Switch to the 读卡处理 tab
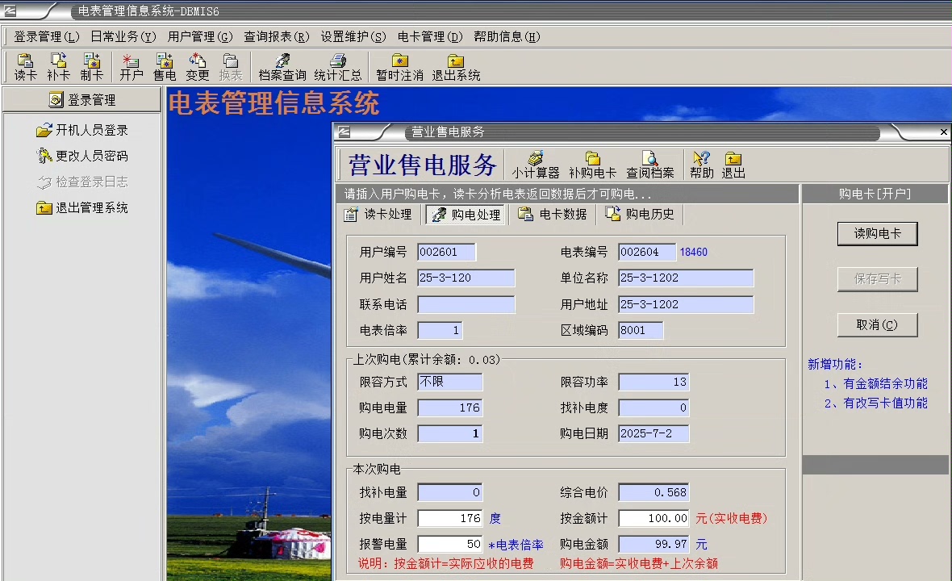This screenshot has height=581, width=952. click(x=378, y=215)
